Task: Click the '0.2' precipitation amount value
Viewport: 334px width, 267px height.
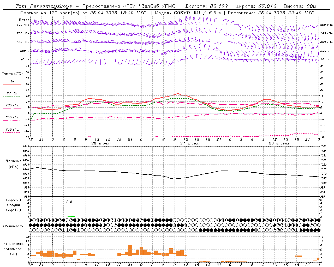Action: coord(69,202)
